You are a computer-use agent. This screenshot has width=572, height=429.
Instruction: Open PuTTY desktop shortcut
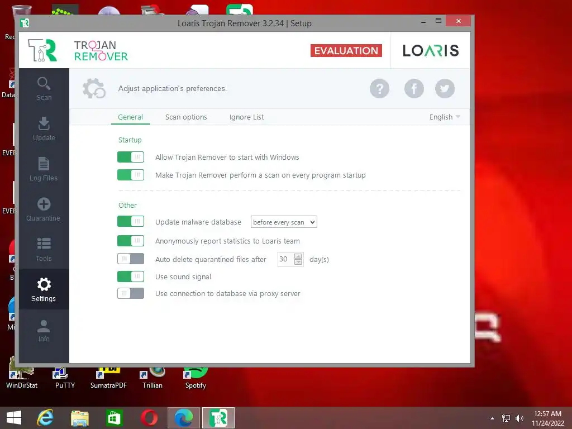point(65,378)
